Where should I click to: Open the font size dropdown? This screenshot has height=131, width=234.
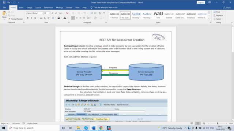(x=49, y=13)
